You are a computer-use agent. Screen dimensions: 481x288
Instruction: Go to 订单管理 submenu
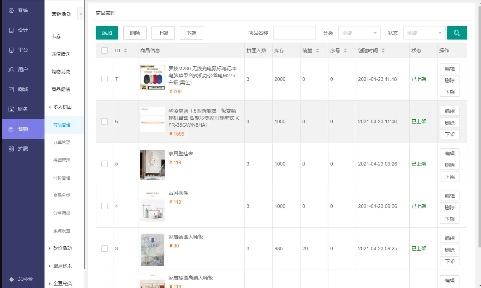pyautogui.click(x=62, y=143)
